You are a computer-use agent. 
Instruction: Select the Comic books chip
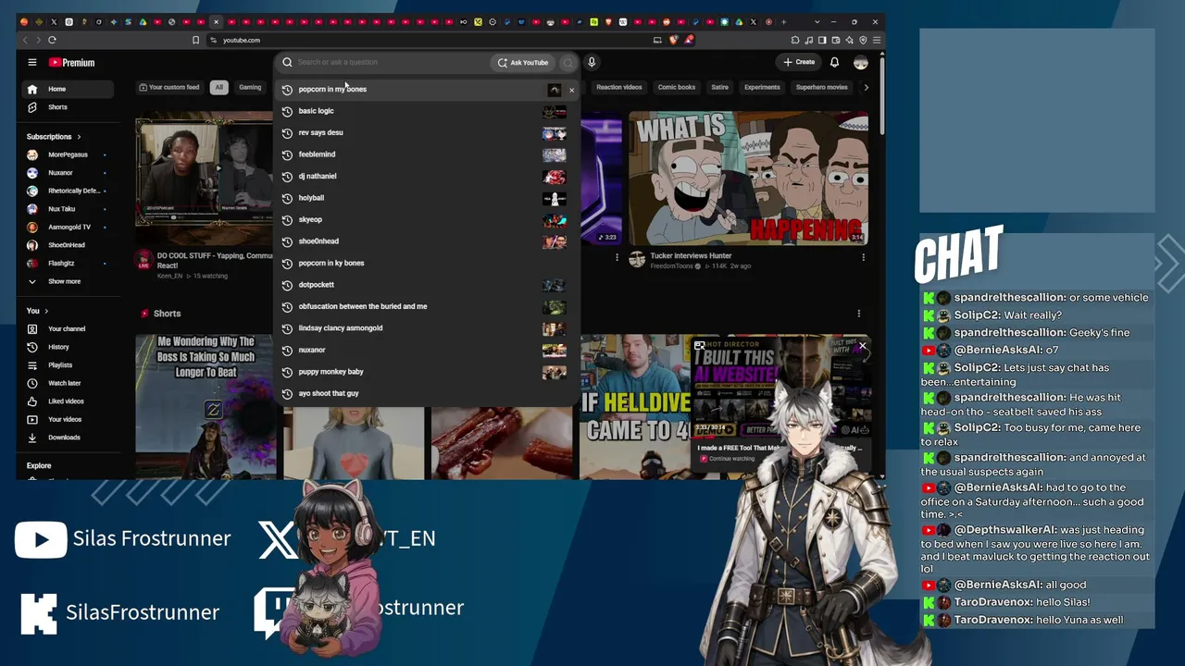[x=676, y=88]
